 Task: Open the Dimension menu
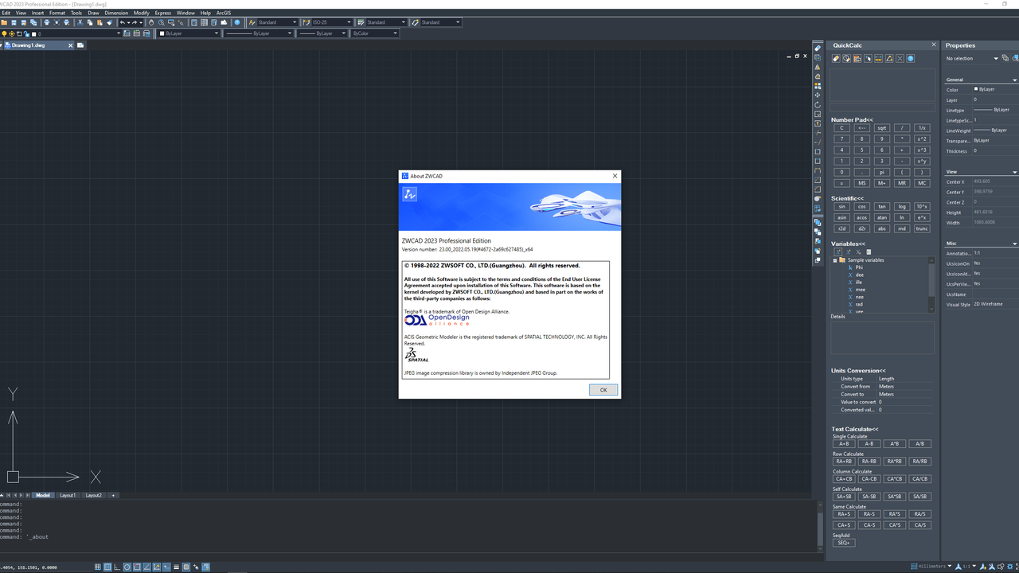(116, 13)
